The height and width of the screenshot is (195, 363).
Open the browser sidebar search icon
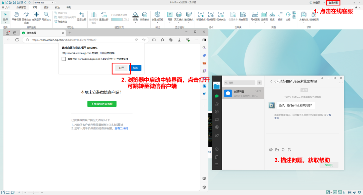[204, 48]
